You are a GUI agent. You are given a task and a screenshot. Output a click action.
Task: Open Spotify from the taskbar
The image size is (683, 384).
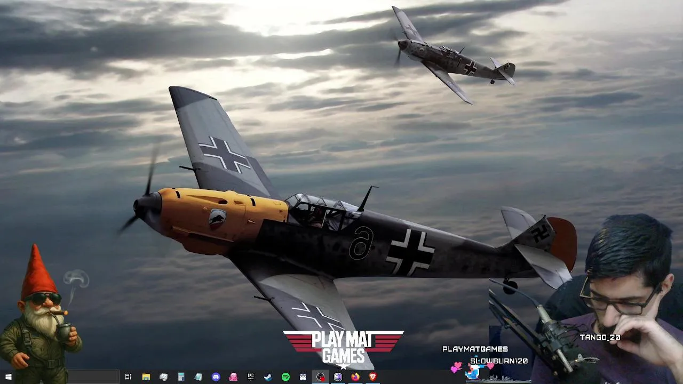click(x=285, y=377)
